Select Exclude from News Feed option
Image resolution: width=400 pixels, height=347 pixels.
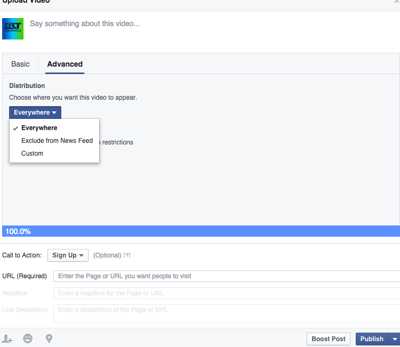coord(54,141)
